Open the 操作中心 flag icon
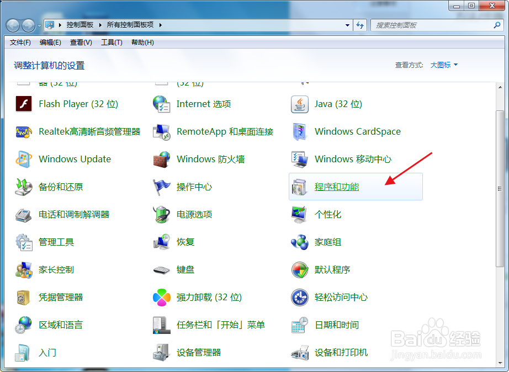Viewport: 509px width, 372px height. point(161,187)
